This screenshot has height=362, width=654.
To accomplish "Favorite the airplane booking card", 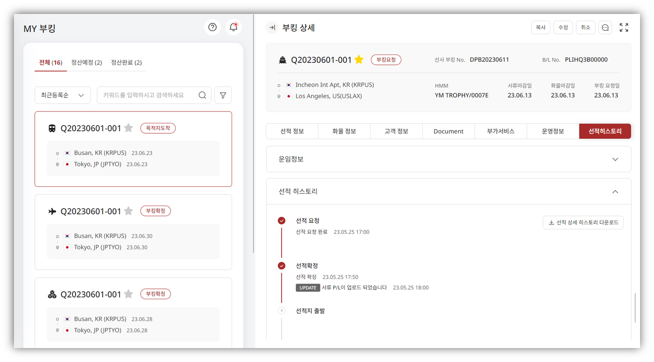I will pyautogui.click(x=128, y=211).
